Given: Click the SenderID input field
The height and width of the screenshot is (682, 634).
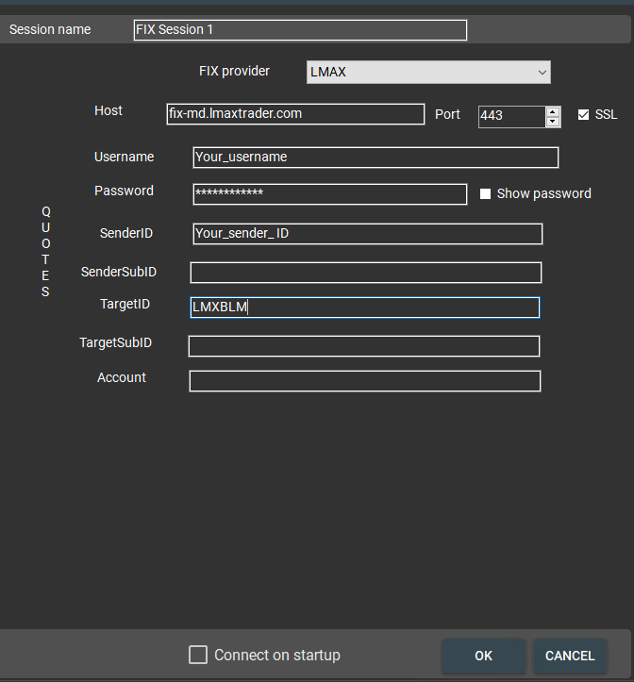Looking at the screenshot, I should coord(367,234).
